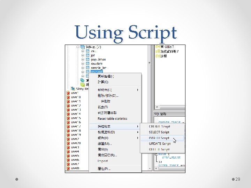Select the 'user8' tree label
Viewport: 251px width, 188px height.
coord(75,168)
